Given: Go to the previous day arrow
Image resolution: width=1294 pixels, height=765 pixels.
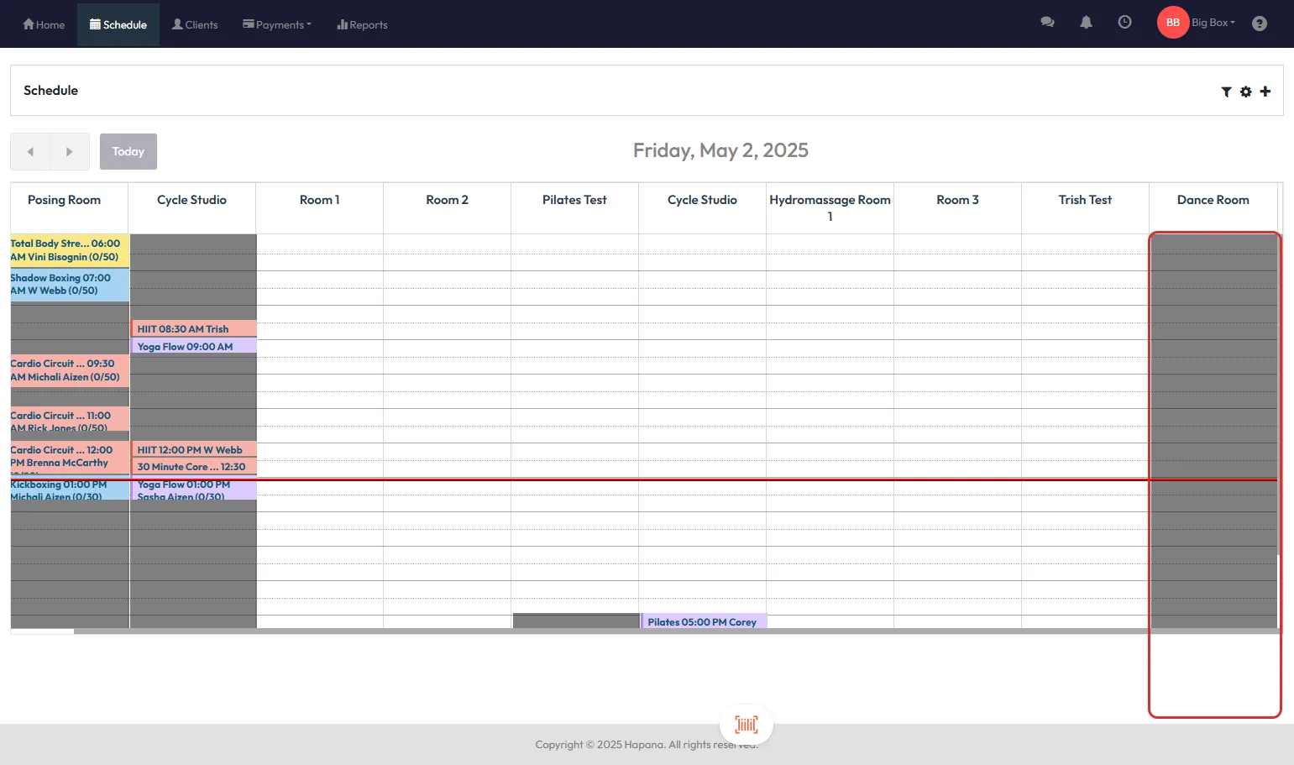Looking at the screenshot, I should tap(30, 152).
